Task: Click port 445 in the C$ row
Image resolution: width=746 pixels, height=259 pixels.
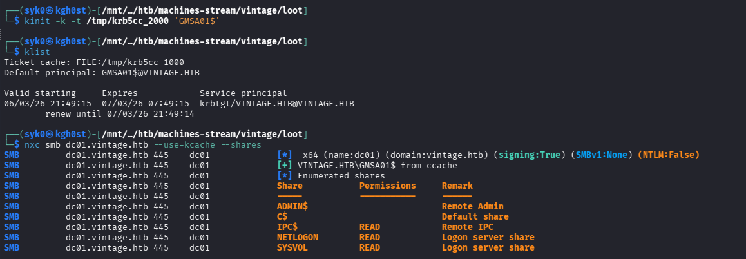Action: click(161, 216)
